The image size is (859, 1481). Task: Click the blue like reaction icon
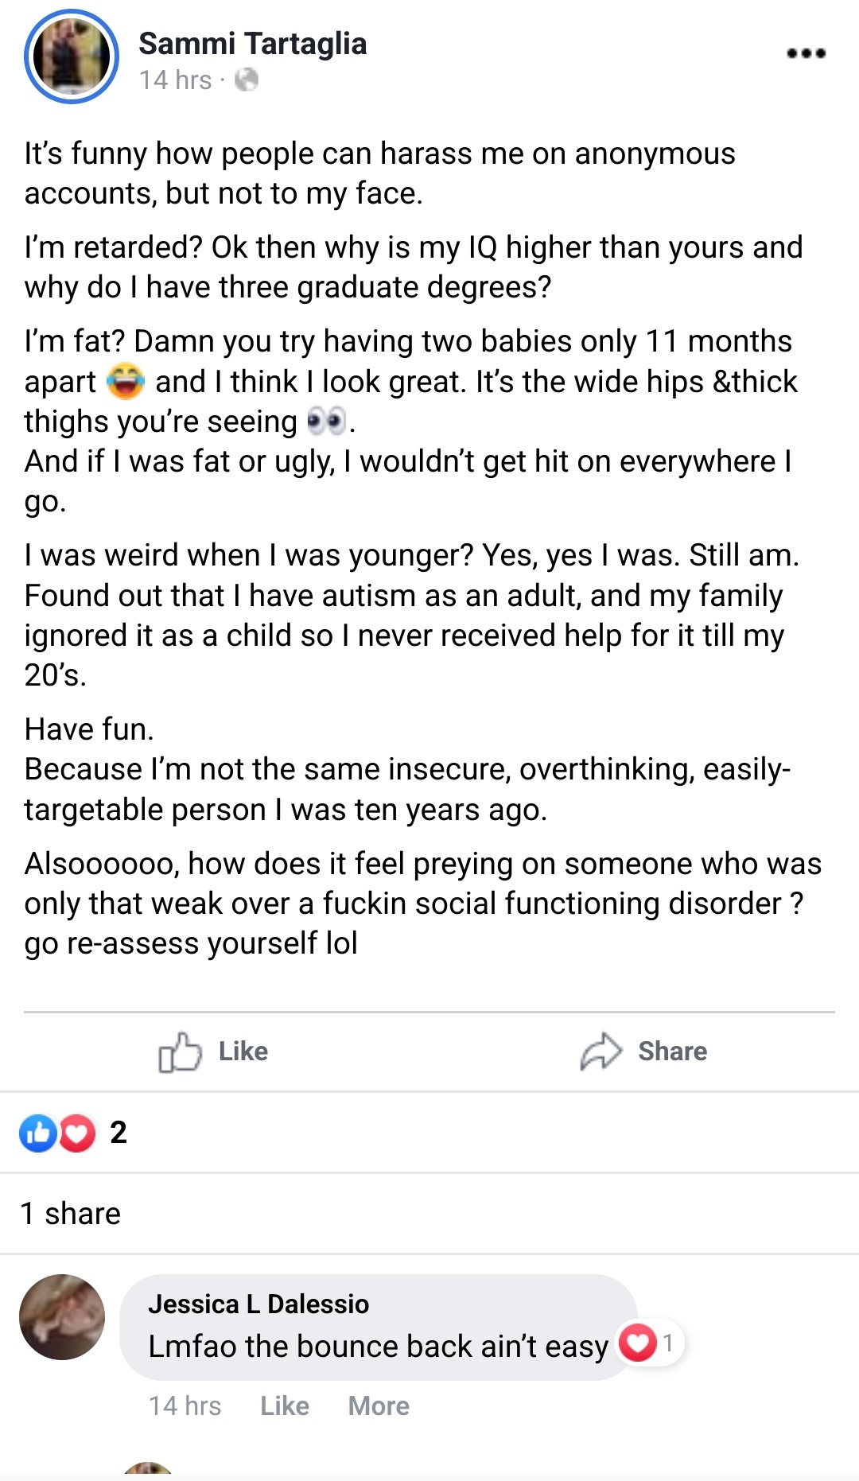[x=37, y=1133]
